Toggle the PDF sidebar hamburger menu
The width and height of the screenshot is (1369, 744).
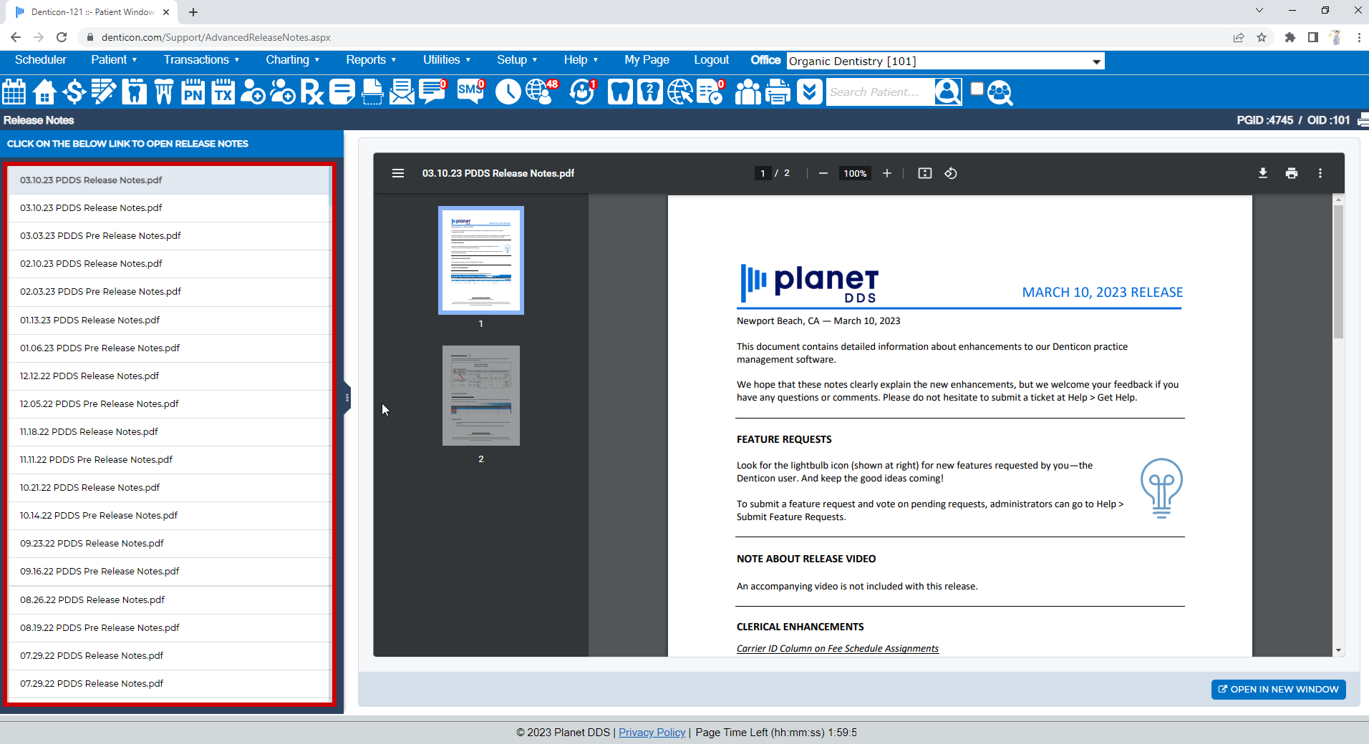(398, 173)
